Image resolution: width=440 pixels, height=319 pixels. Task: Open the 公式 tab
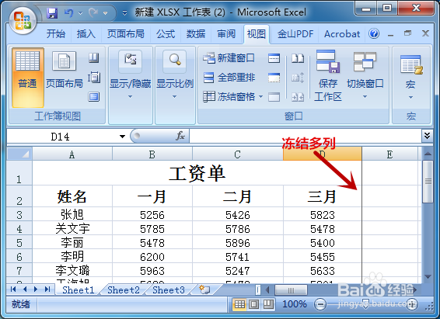coord(166,34)
